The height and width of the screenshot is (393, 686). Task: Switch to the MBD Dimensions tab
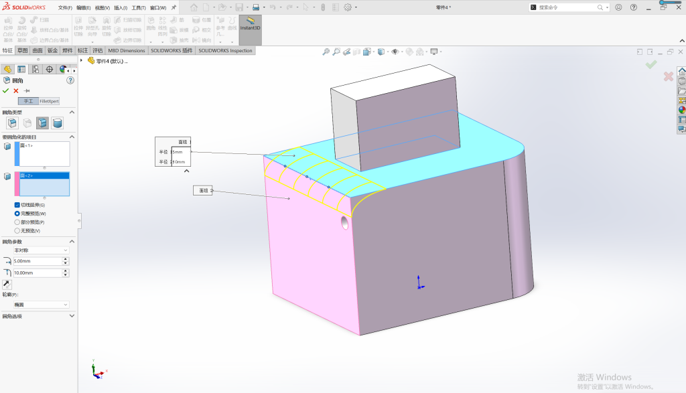coord(127,50)
